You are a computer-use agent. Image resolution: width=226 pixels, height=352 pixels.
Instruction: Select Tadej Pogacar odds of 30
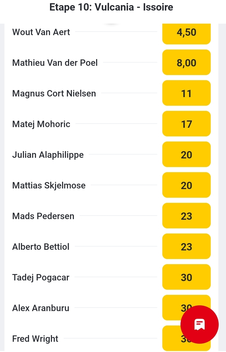pyautogui.click(x=186, y=277)
